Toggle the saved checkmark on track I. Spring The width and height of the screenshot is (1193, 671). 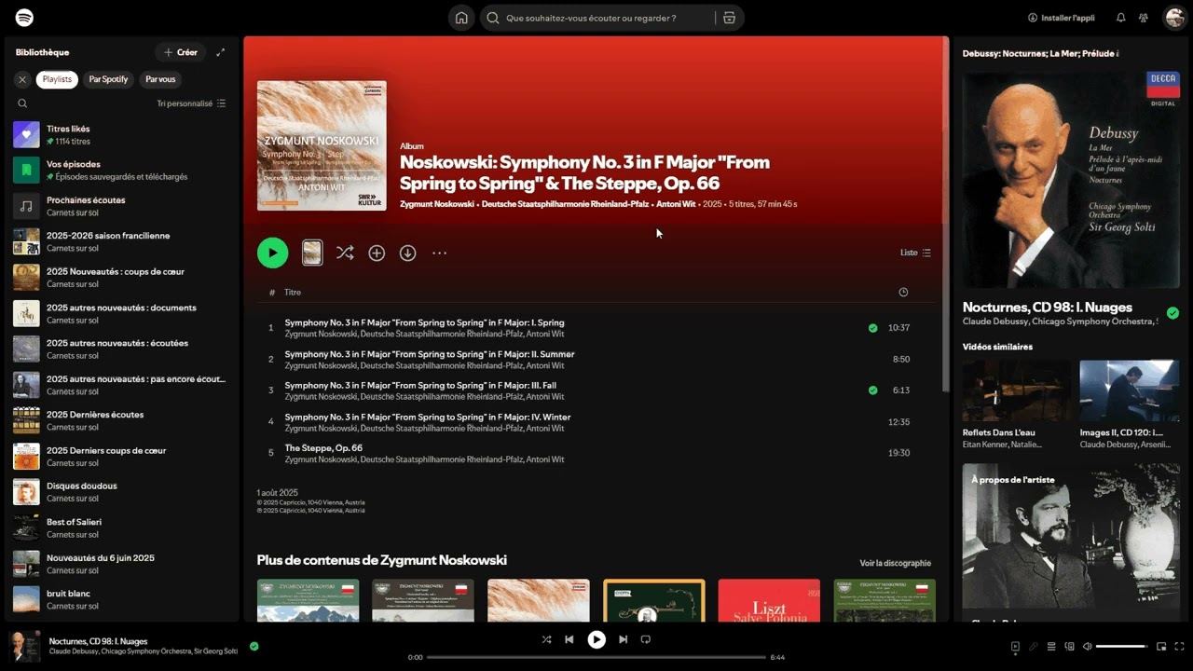click(x=872, y=328)
